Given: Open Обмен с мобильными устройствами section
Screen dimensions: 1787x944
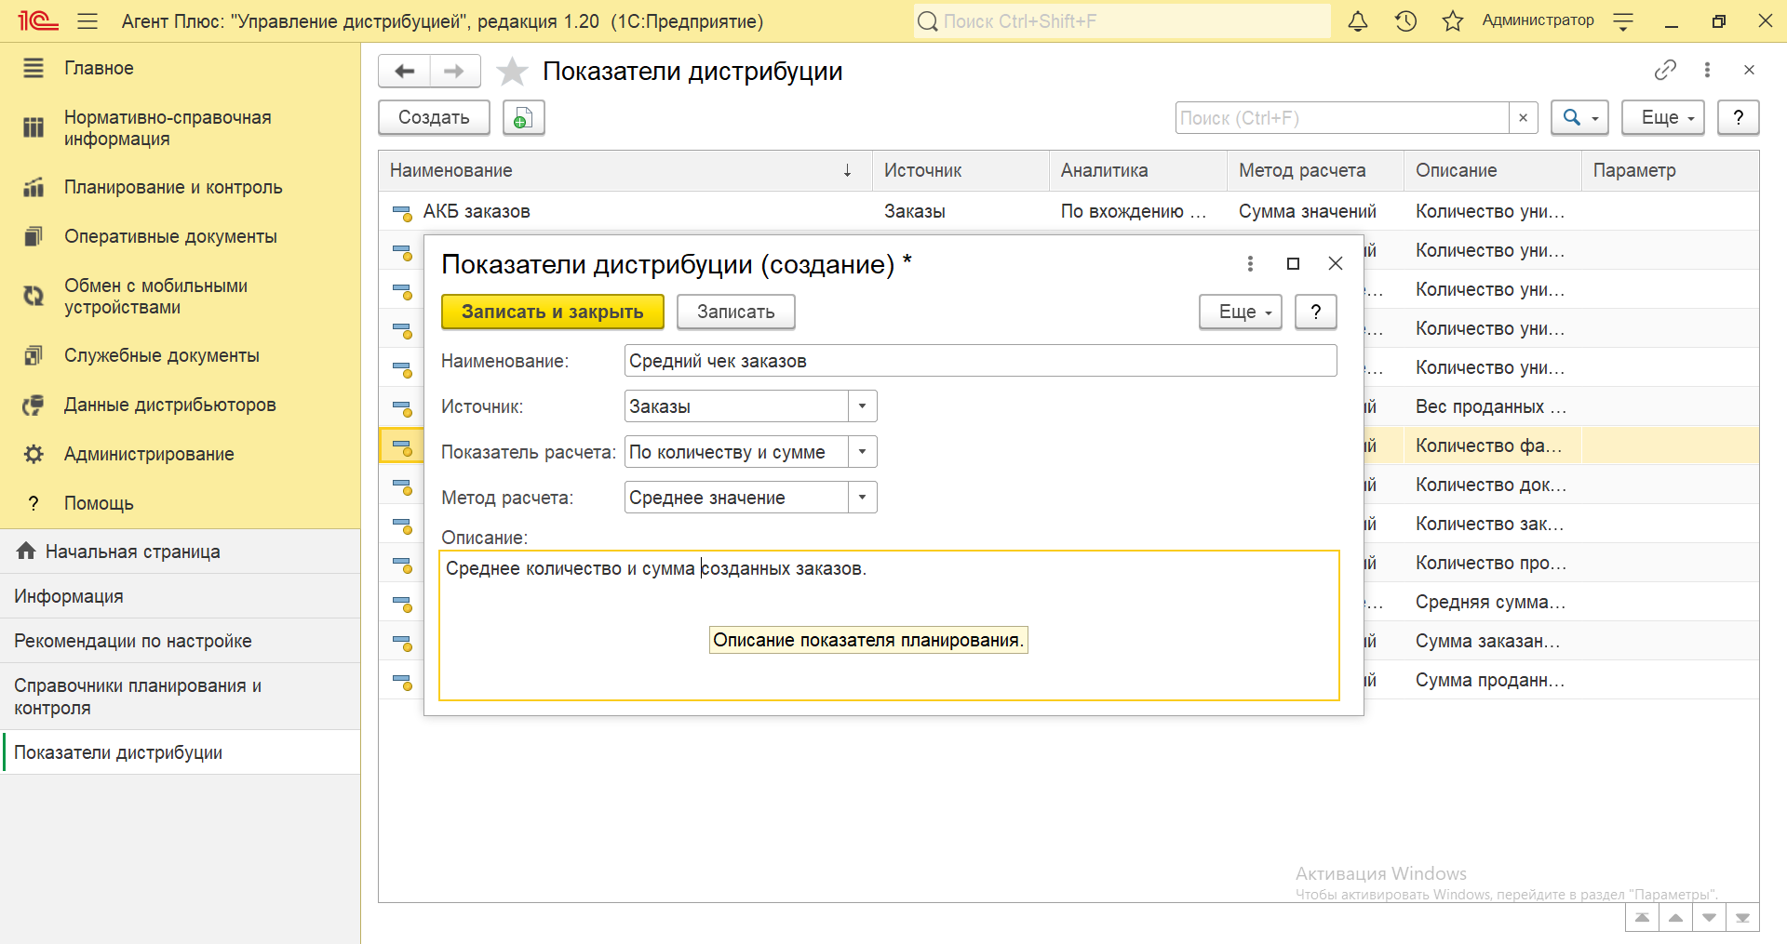Looking at the screenshot, I should pyautogui.click(x=180, y=297).
